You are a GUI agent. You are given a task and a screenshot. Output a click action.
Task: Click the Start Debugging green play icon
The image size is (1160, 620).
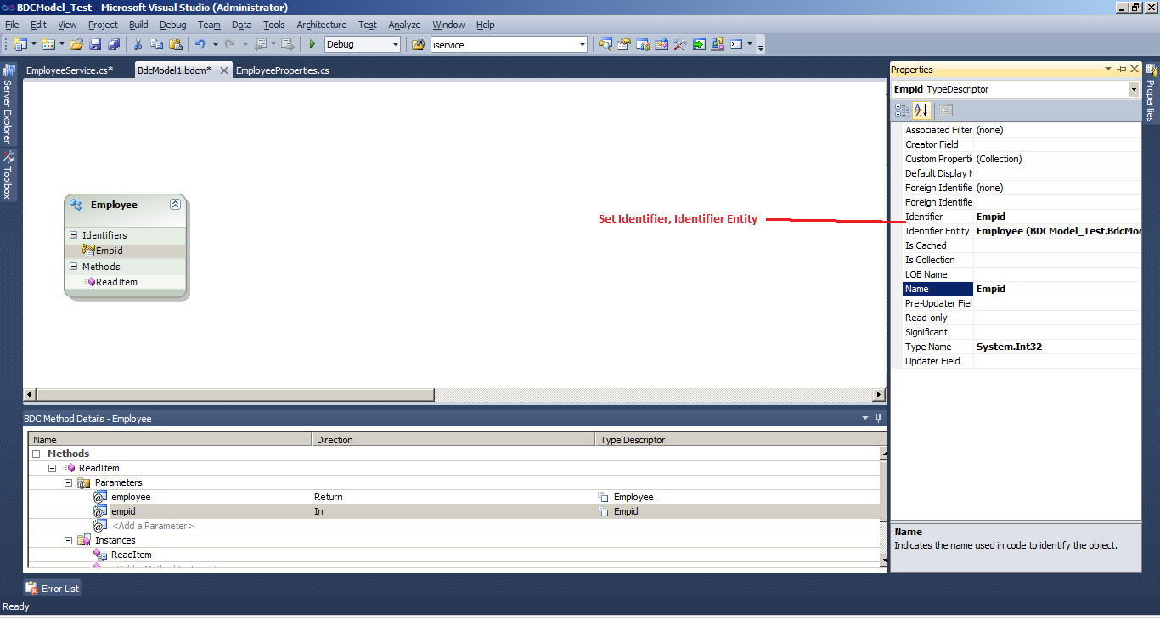pos(313,44)
